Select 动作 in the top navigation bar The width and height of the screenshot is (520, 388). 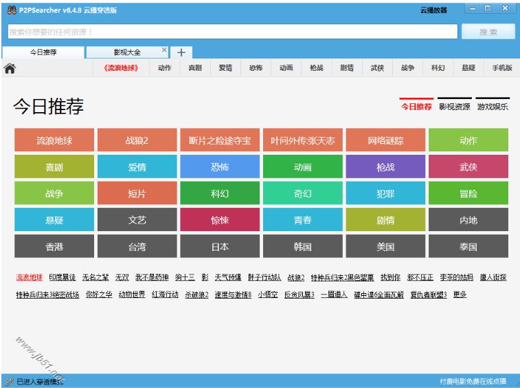click(x=164, y=68)
